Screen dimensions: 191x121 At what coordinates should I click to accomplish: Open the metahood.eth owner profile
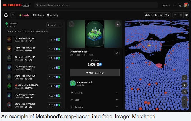click(85, 82)
